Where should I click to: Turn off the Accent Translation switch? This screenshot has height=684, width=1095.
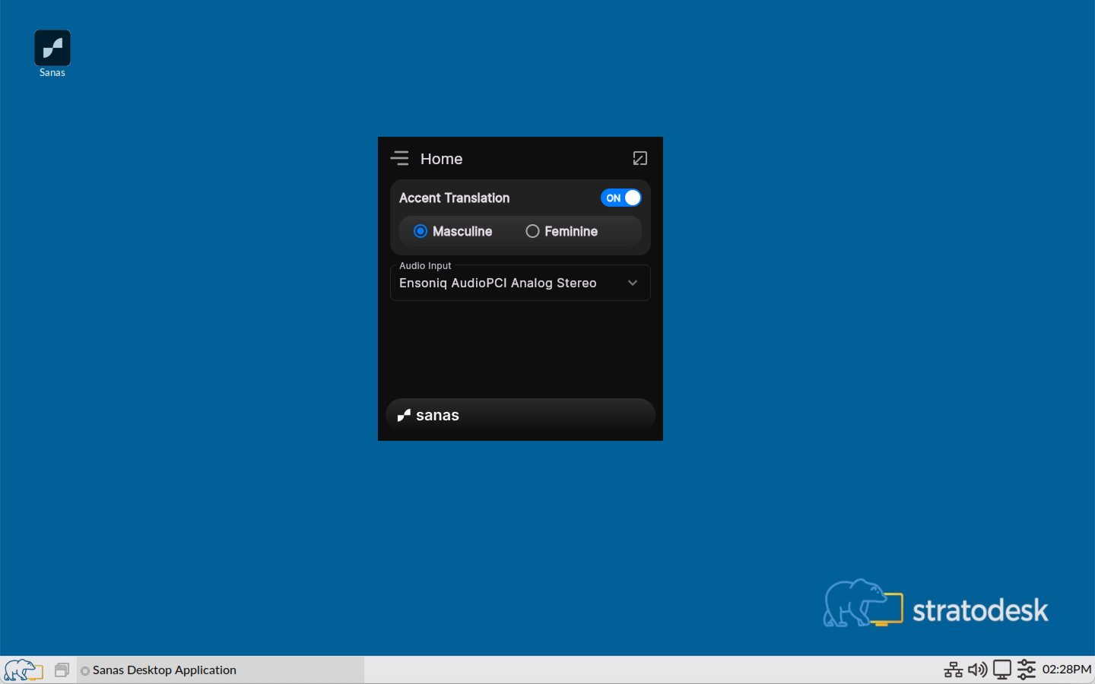point(620,198)
